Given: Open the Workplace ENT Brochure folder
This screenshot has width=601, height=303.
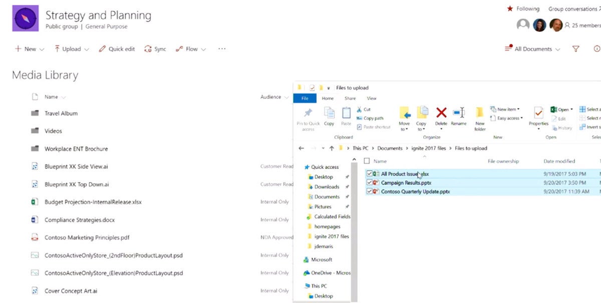Looking at the screenshot, I should point(76,149).
